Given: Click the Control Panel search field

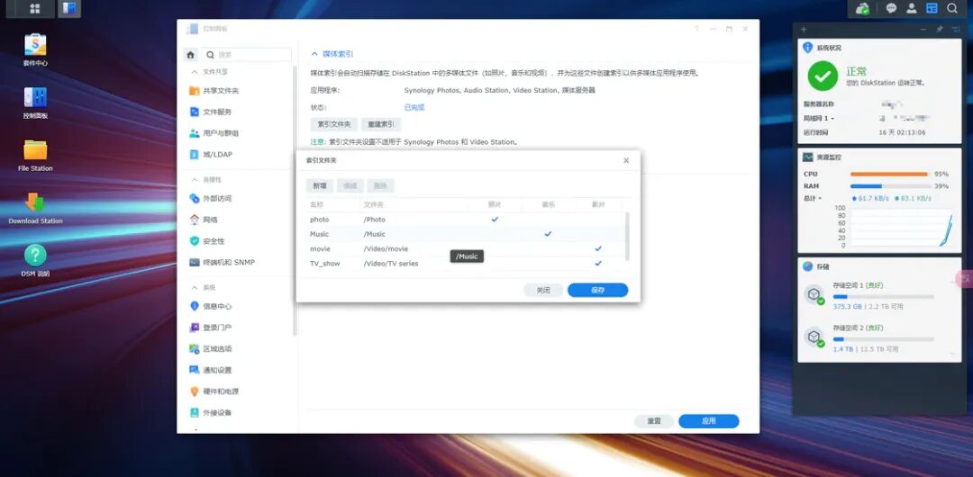Looking at the screenshot, I should [247, 55].
